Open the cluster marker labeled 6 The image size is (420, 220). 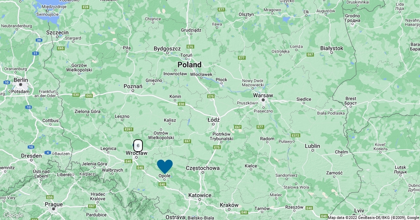(138, 145)
